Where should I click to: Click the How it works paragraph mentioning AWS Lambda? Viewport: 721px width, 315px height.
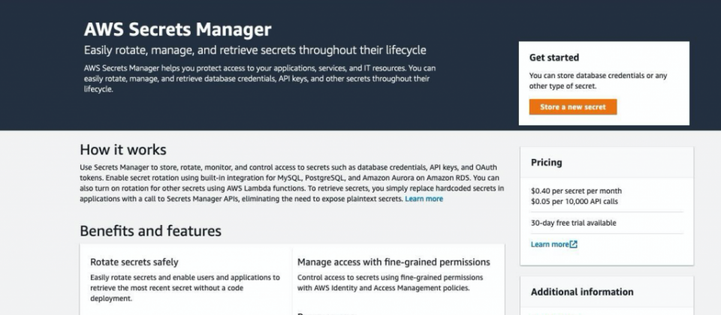tap(292, 183)
